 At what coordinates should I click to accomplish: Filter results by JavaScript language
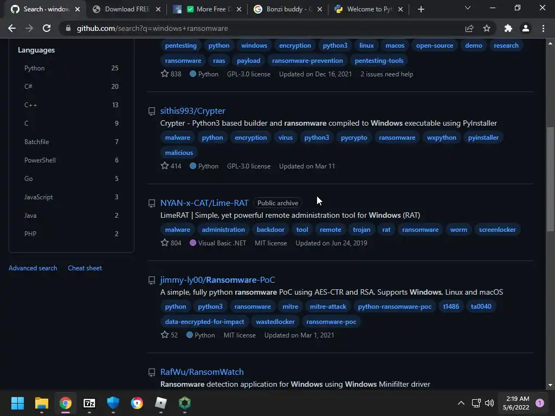(71, 197)
